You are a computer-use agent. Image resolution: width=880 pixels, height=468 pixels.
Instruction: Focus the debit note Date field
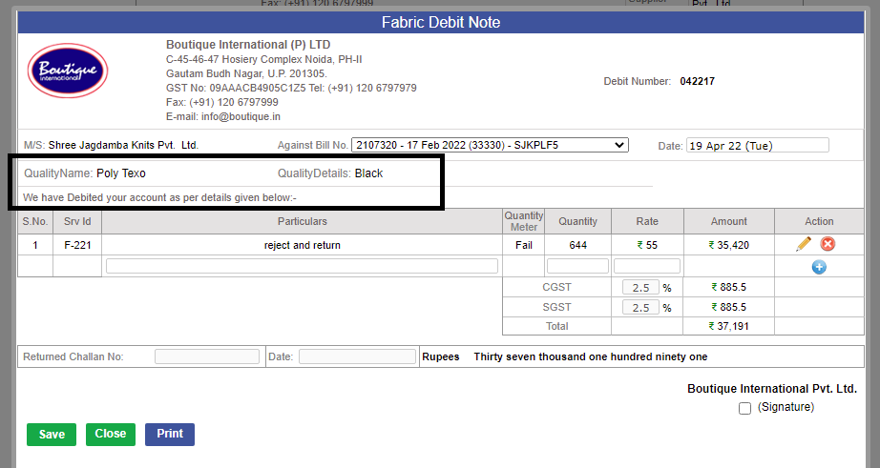pos(758,145)
